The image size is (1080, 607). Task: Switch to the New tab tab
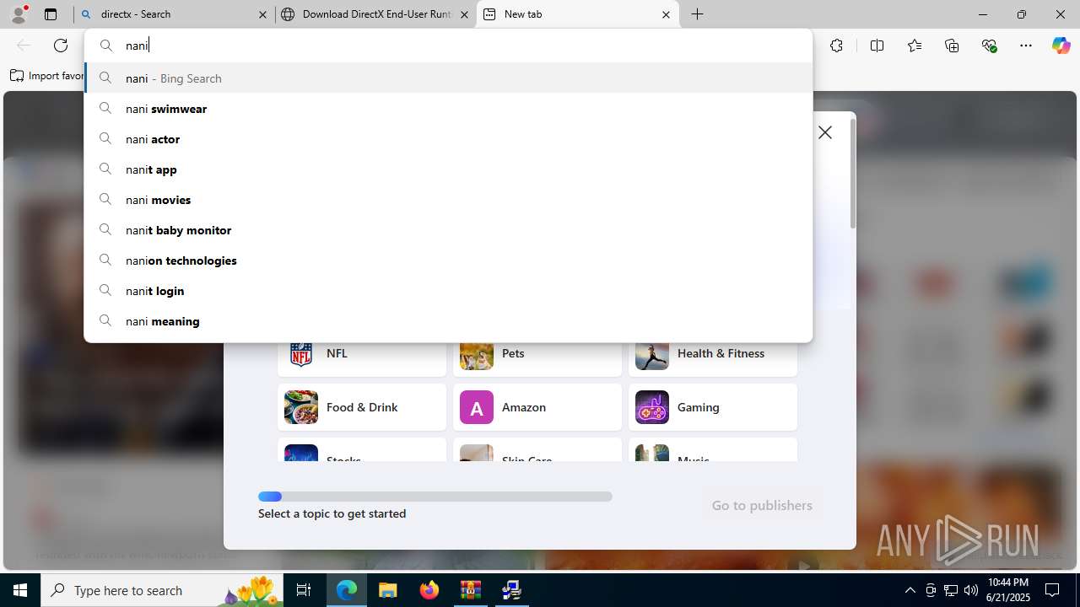coord(578,14)
